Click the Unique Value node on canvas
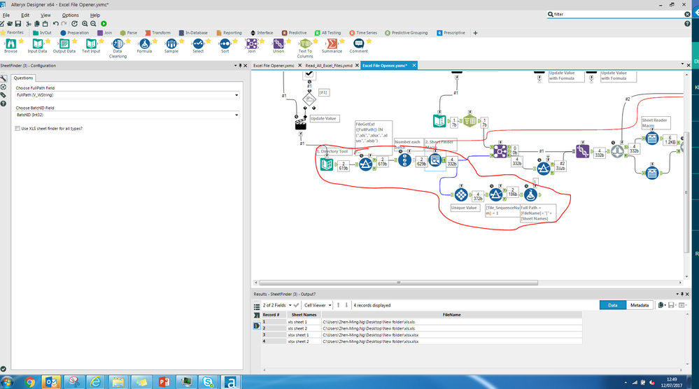The image size is (699, 389). 461,194
